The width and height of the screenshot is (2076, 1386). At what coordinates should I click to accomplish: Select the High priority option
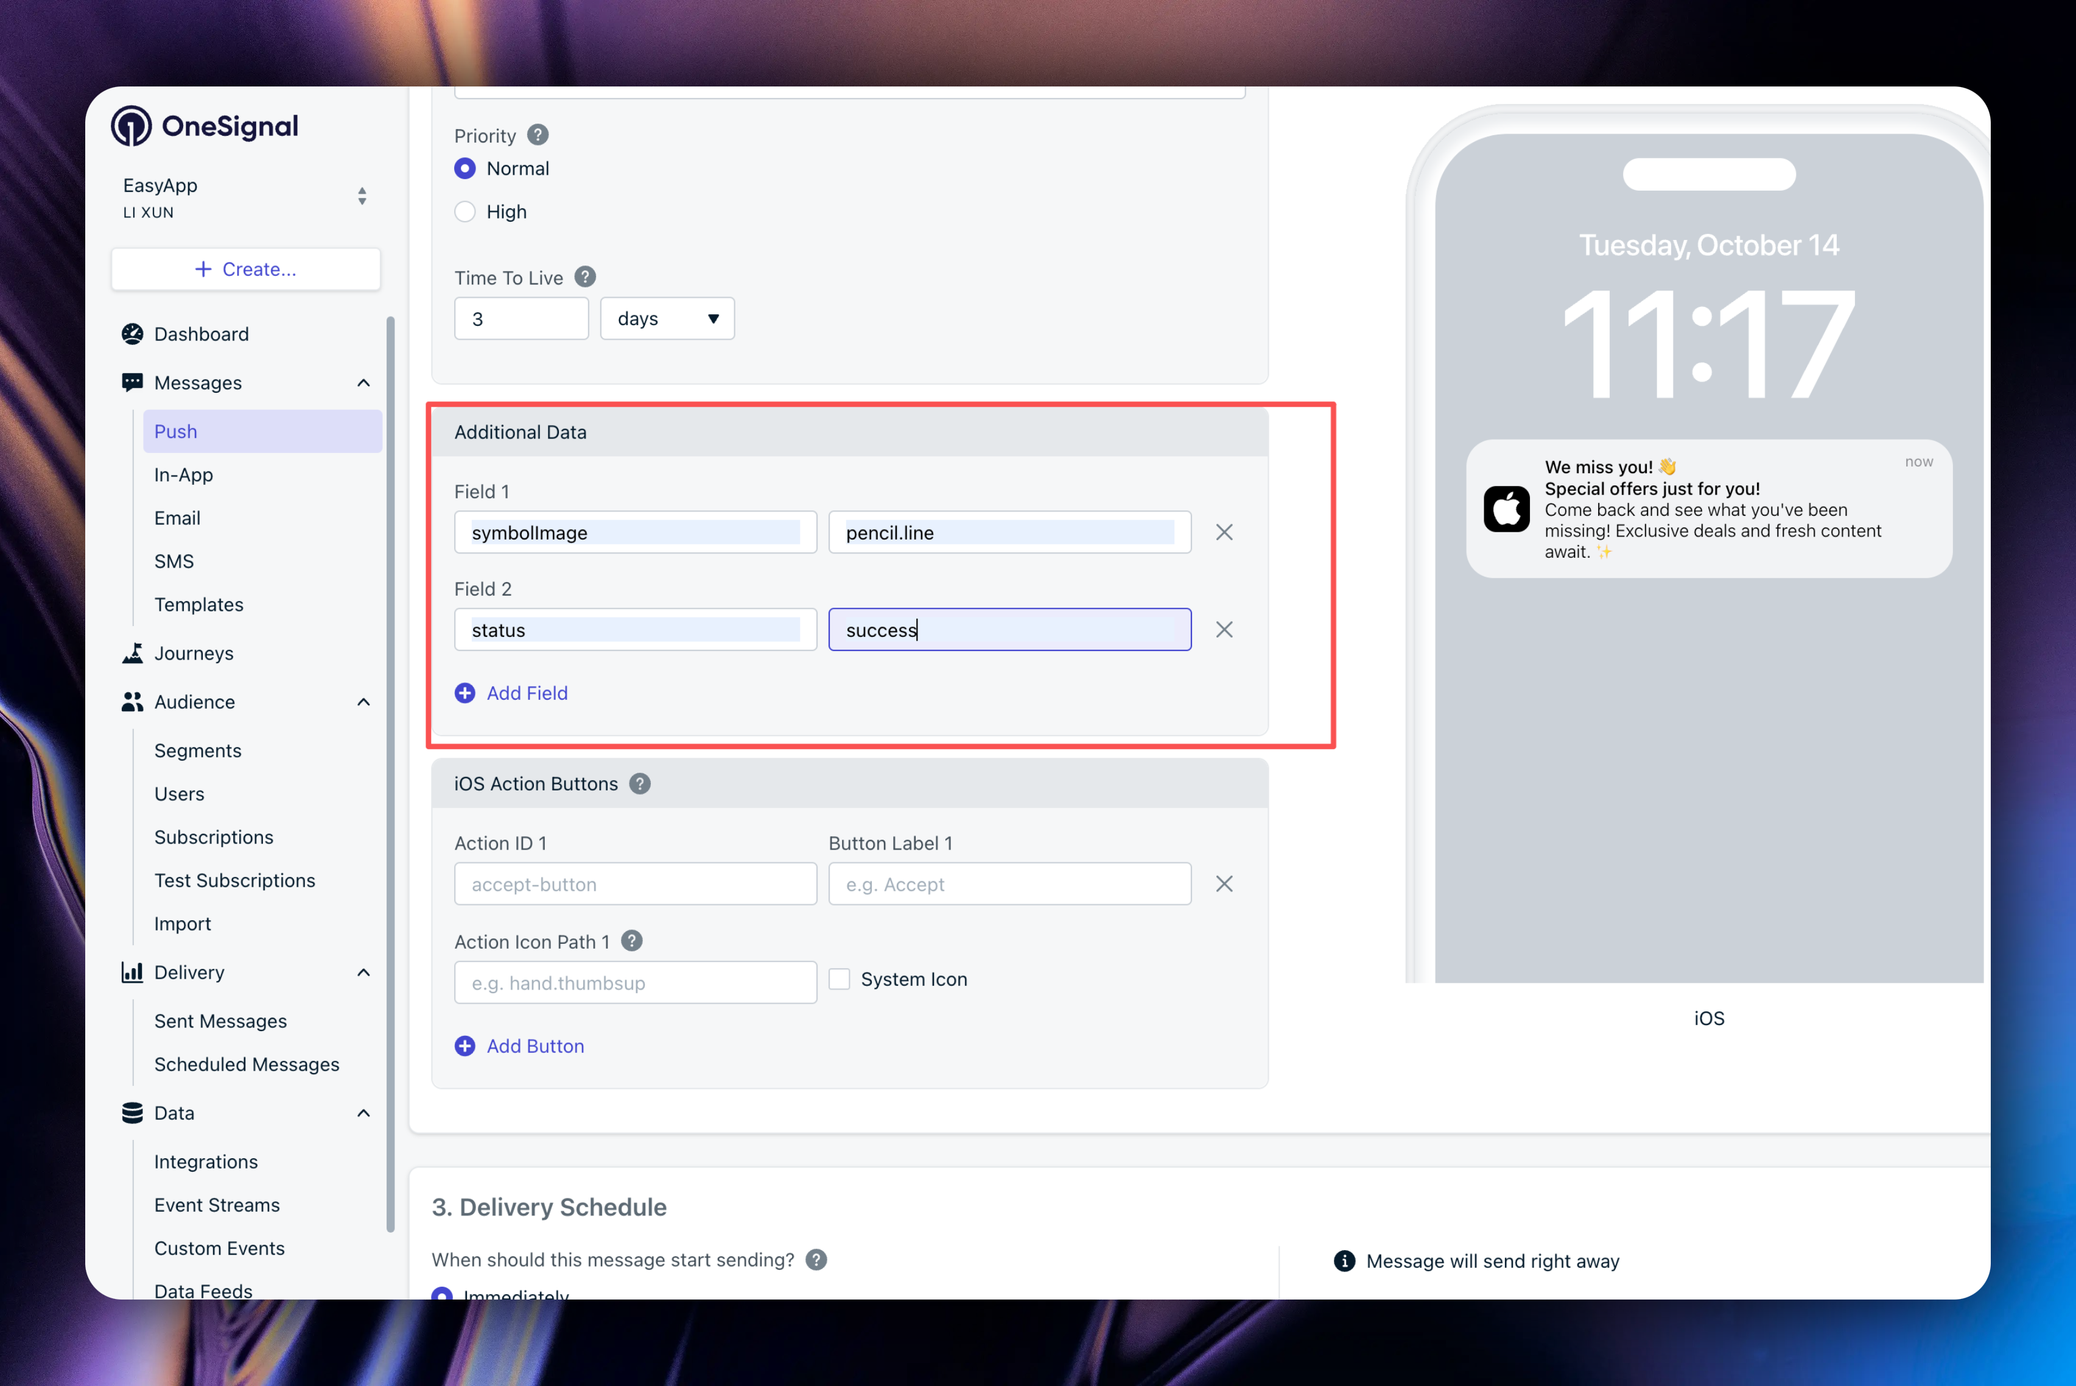[x=465, y=211]
